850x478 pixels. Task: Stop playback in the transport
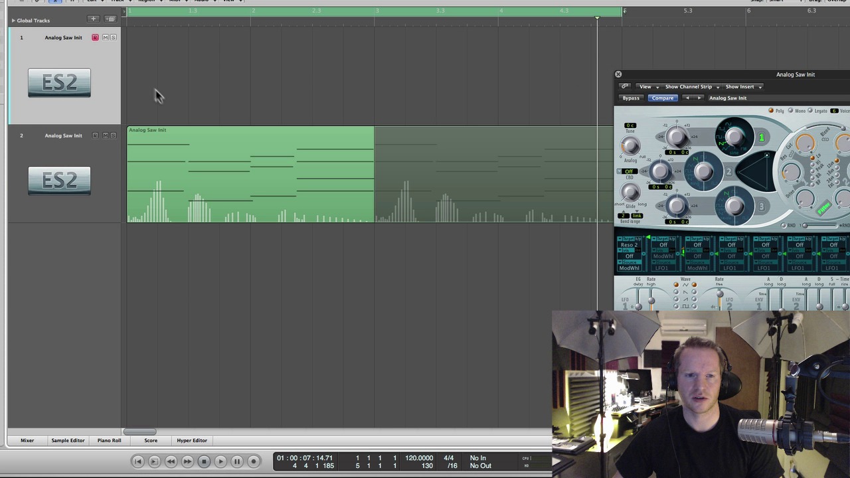coord(204,461)
